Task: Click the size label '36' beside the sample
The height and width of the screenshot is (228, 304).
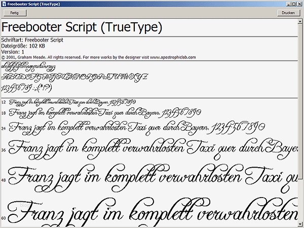Action: (4, 150)
